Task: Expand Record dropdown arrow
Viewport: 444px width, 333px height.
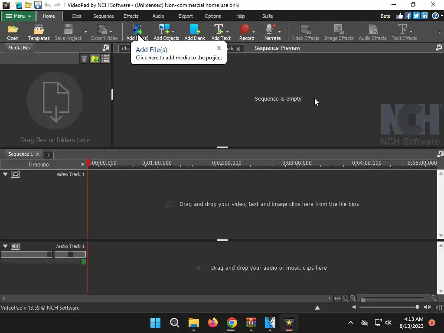Action: tap(253, 31)
